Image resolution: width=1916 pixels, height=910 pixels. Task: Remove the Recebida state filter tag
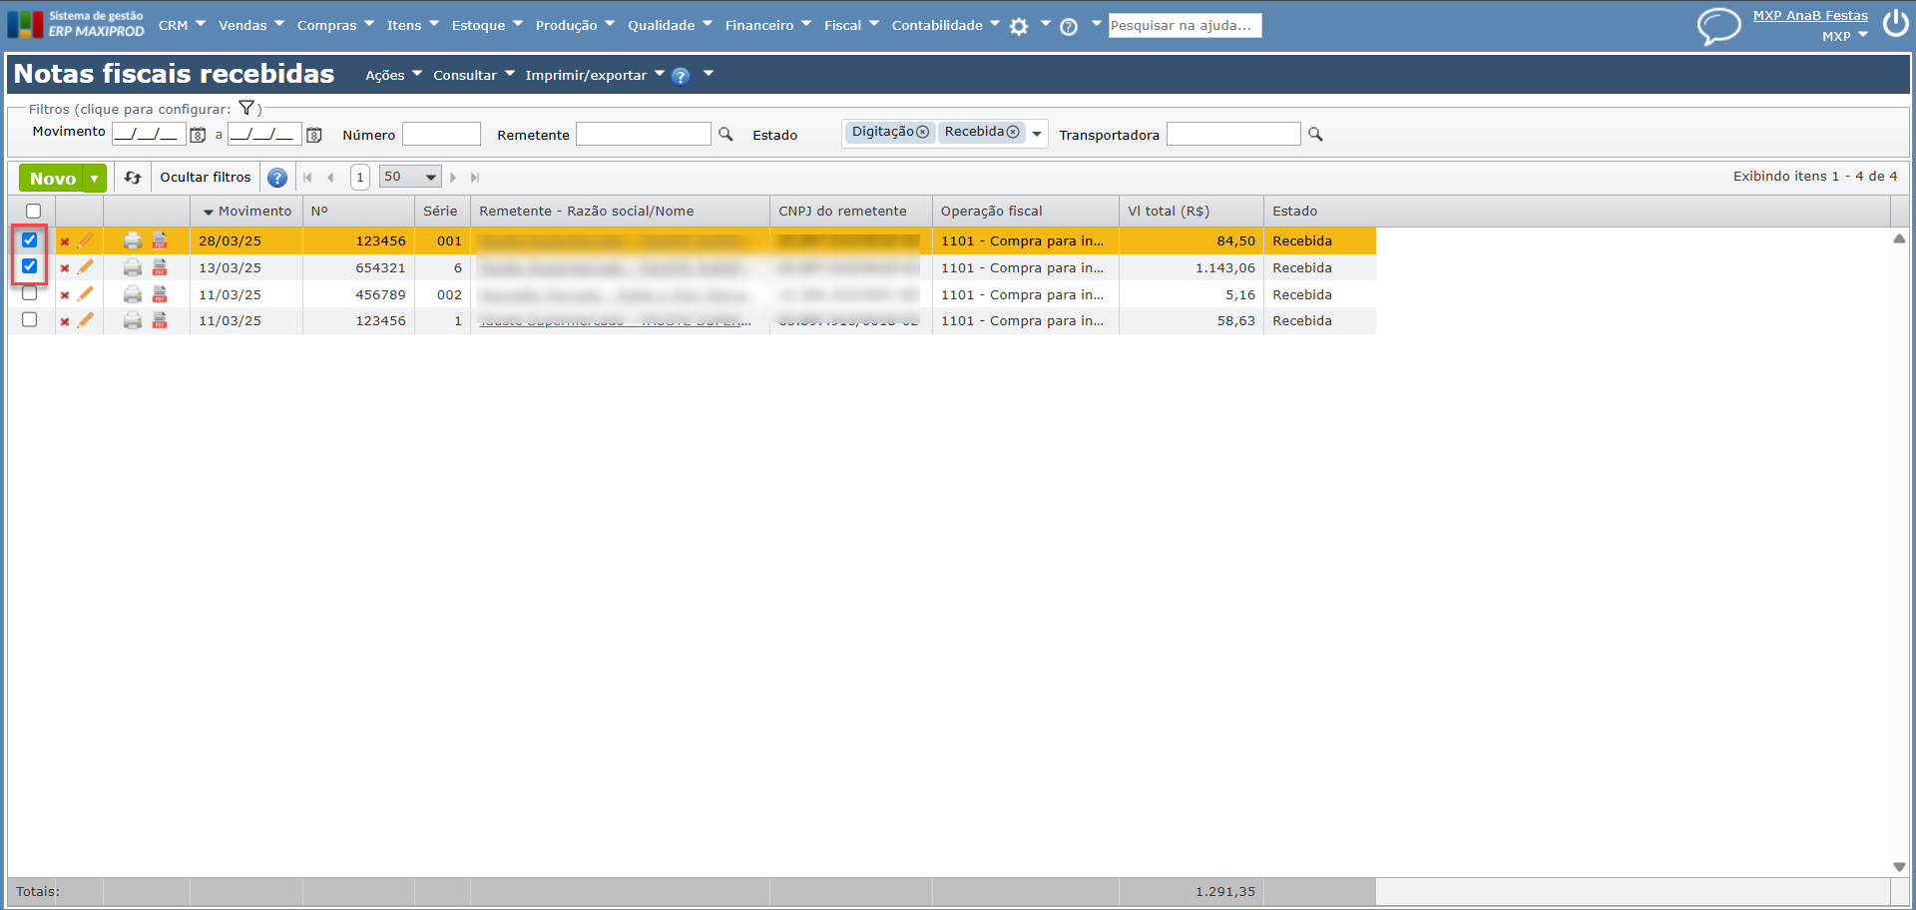coord(1013,132)
